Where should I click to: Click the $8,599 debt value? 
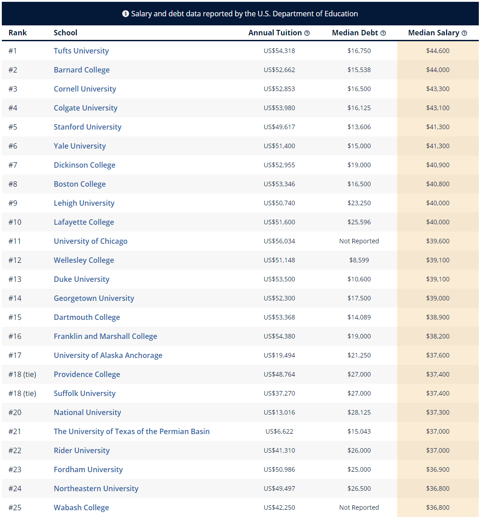click(x=359, y=260)
